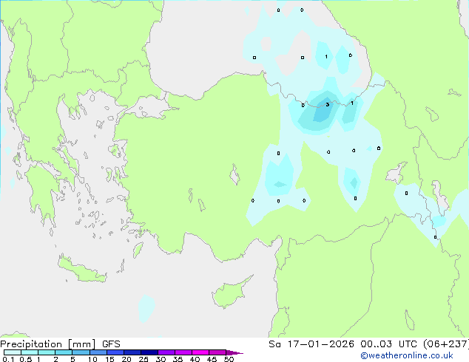This screenshot has height=362, width=469.
Task: Click the legend arrow tip above 50 mm
Action: pos(234,352)
